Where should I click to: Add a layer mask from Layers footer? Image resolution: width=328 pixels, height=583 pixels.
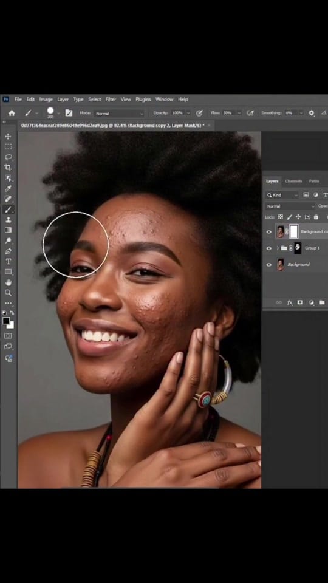300,302
